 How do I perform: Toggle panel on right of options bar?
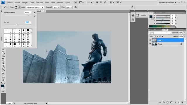tap(132, 7)
